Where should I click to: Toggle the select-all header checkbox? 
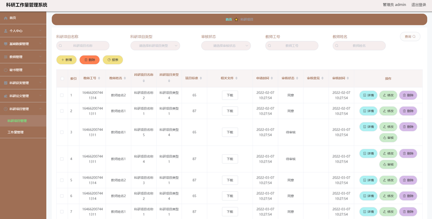pos(62,78)
